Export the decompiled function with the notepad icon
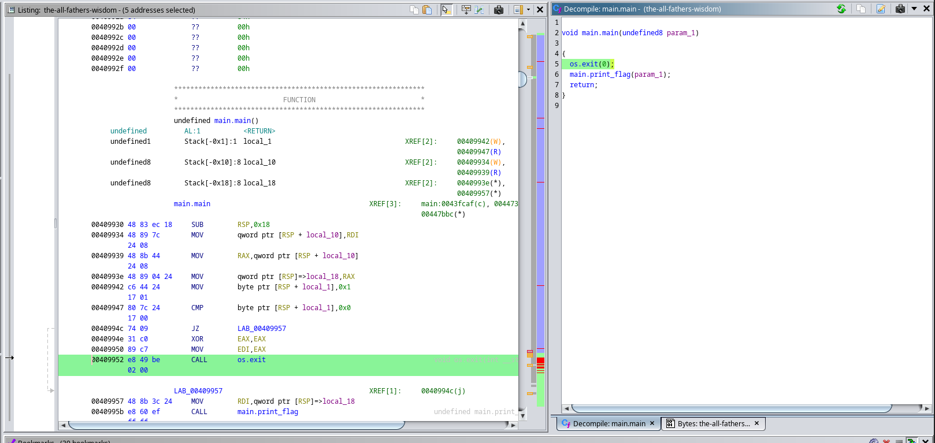 pyautogui.click(x=881, y=9)
